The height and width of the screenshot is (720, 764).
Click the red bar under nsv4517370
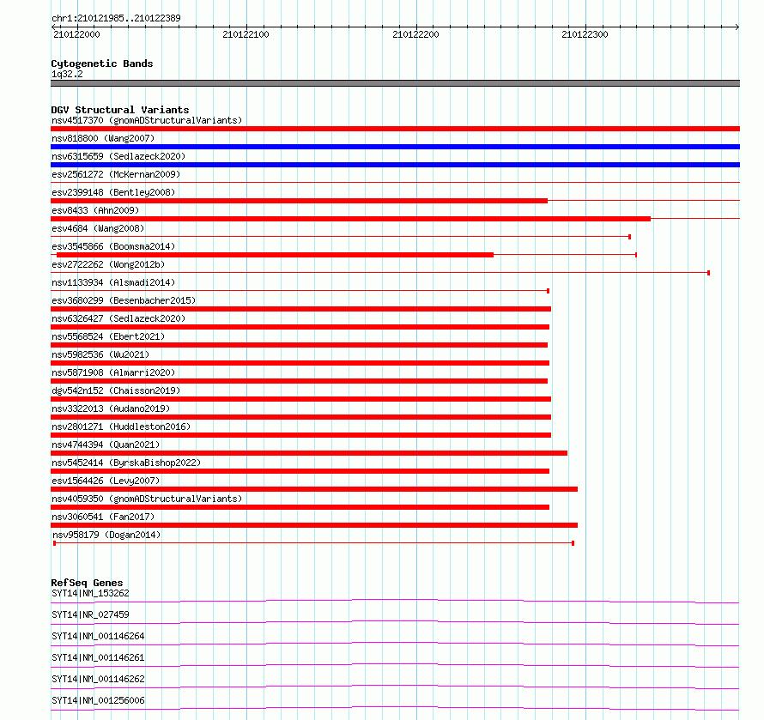[x=395, y=129]
